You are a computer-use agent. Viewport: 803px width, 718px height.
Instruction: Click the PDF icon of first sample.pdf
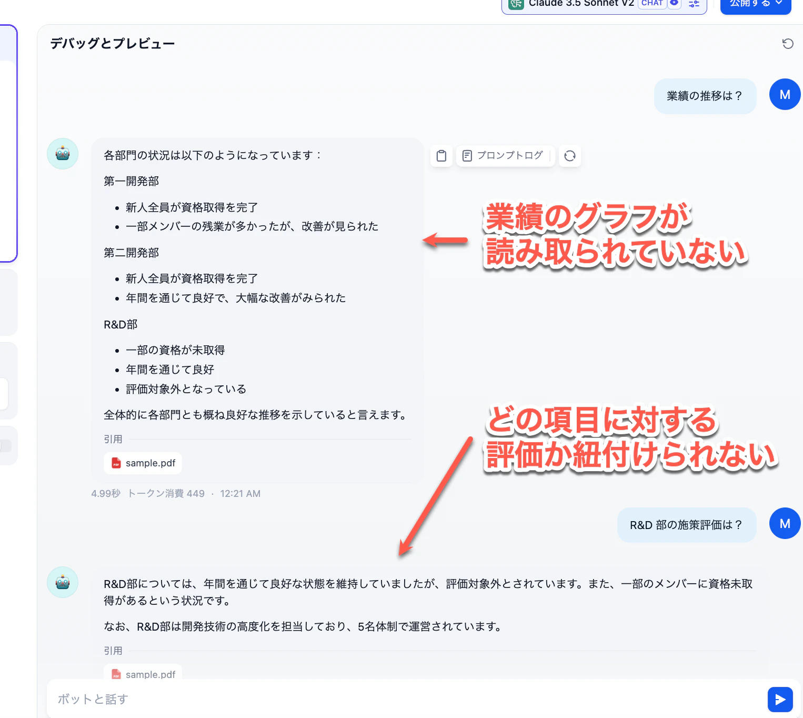tap(116, 463)
